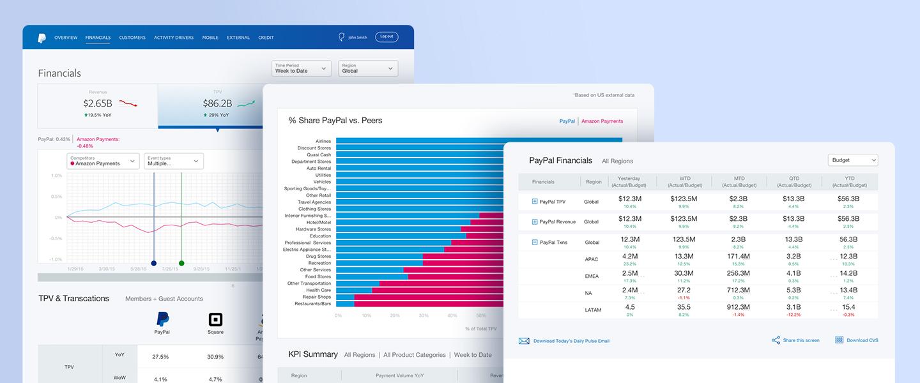Click the Log out button

point(387,37)
